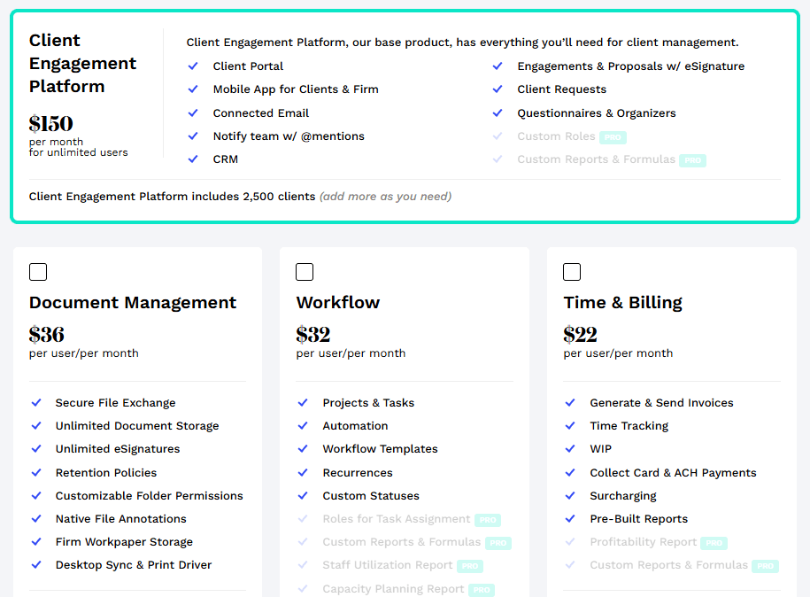Click the Document Management card title
810x597 pixels.
pyautogui.click(x=133, y=303)
